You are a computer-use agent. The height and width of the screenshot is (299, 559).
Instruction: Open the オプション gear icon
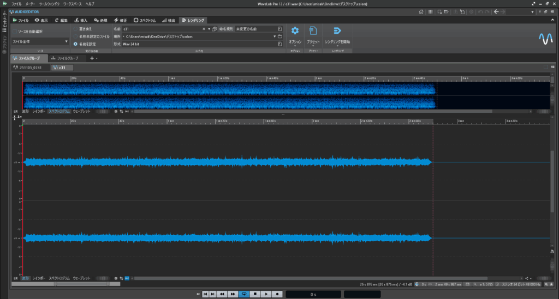click(x=295, y=32)
